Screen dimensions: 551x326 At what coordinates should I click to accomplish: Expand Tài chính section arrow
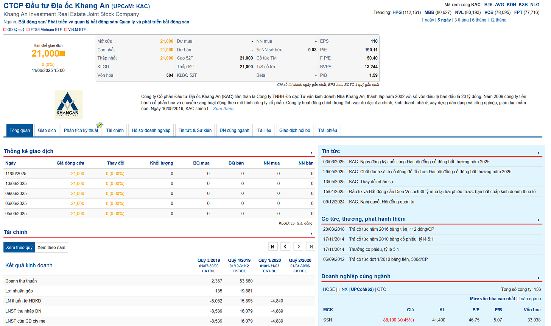pyautogui.click(x=311, y=234)
